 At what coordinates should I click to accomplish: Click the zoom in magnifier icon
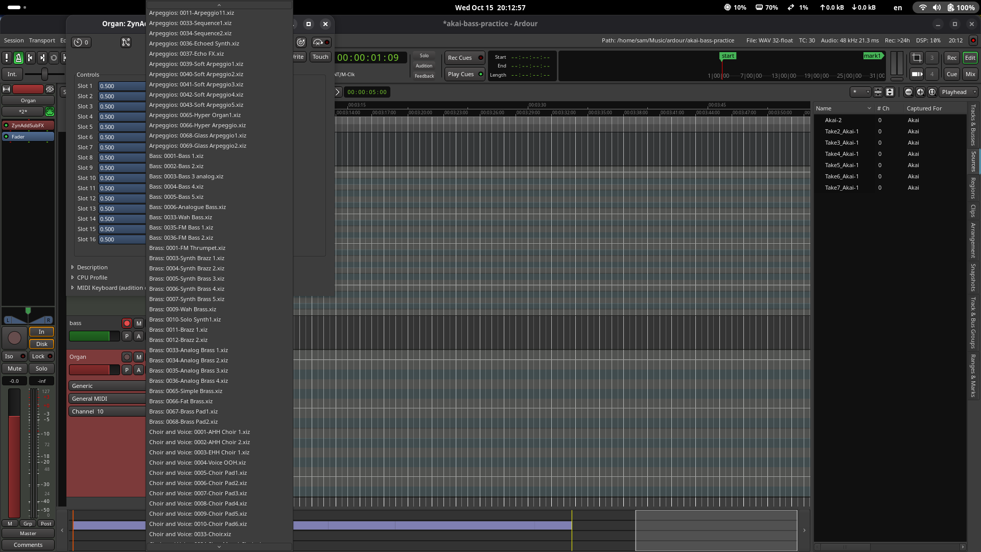point(920,92)
